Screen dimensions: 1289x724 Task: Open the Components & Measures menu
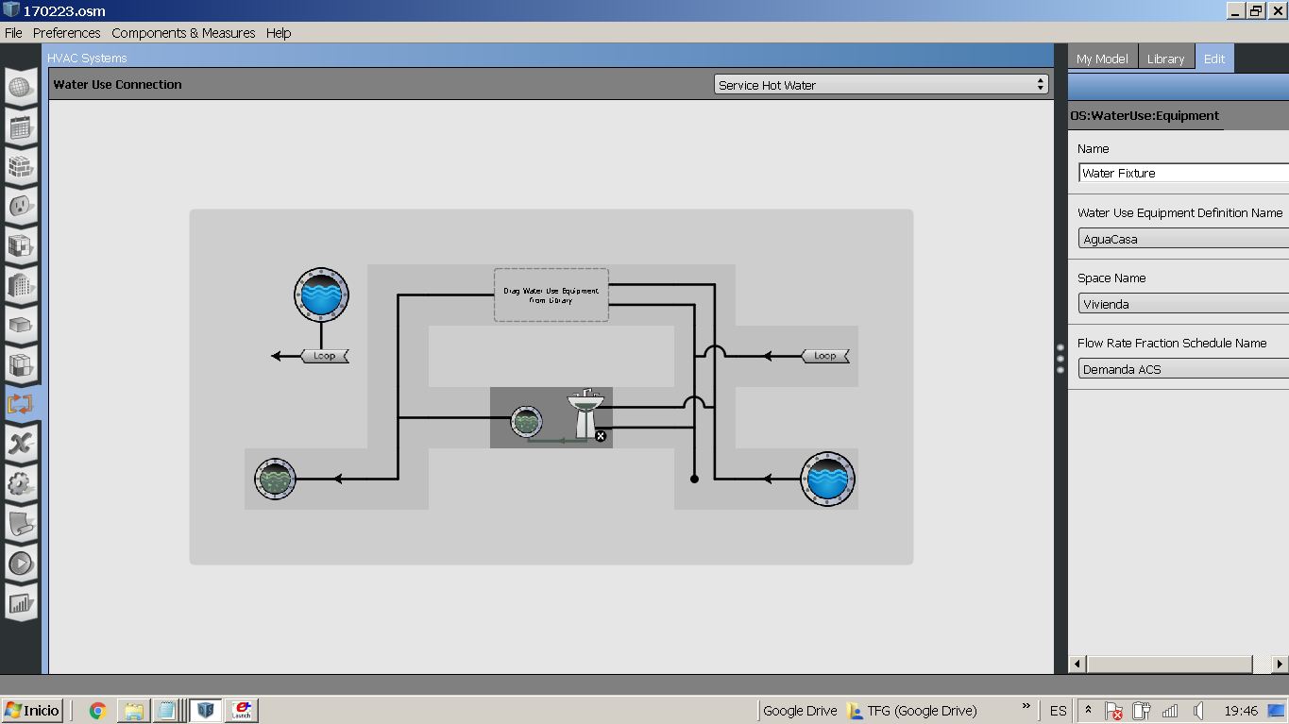183,32
